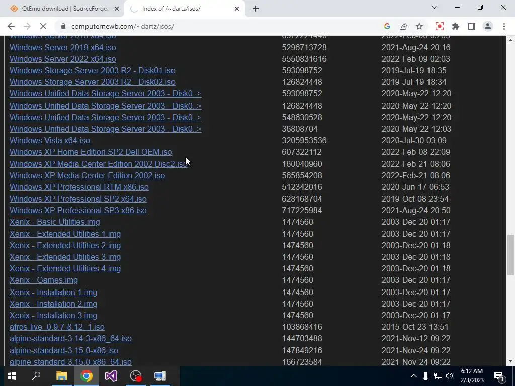Click the forward navigation arrow
This screenshot has width=515, height=386.
[x=27, y=26]
